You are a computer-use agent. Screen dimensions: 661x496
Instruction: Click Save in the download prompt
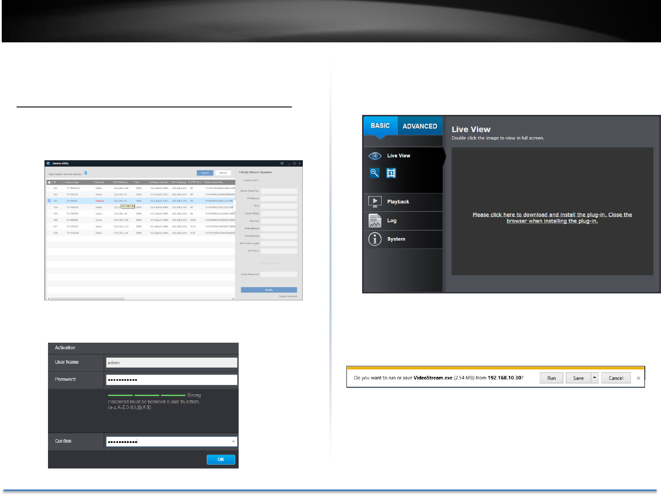(x=579, y=378)
